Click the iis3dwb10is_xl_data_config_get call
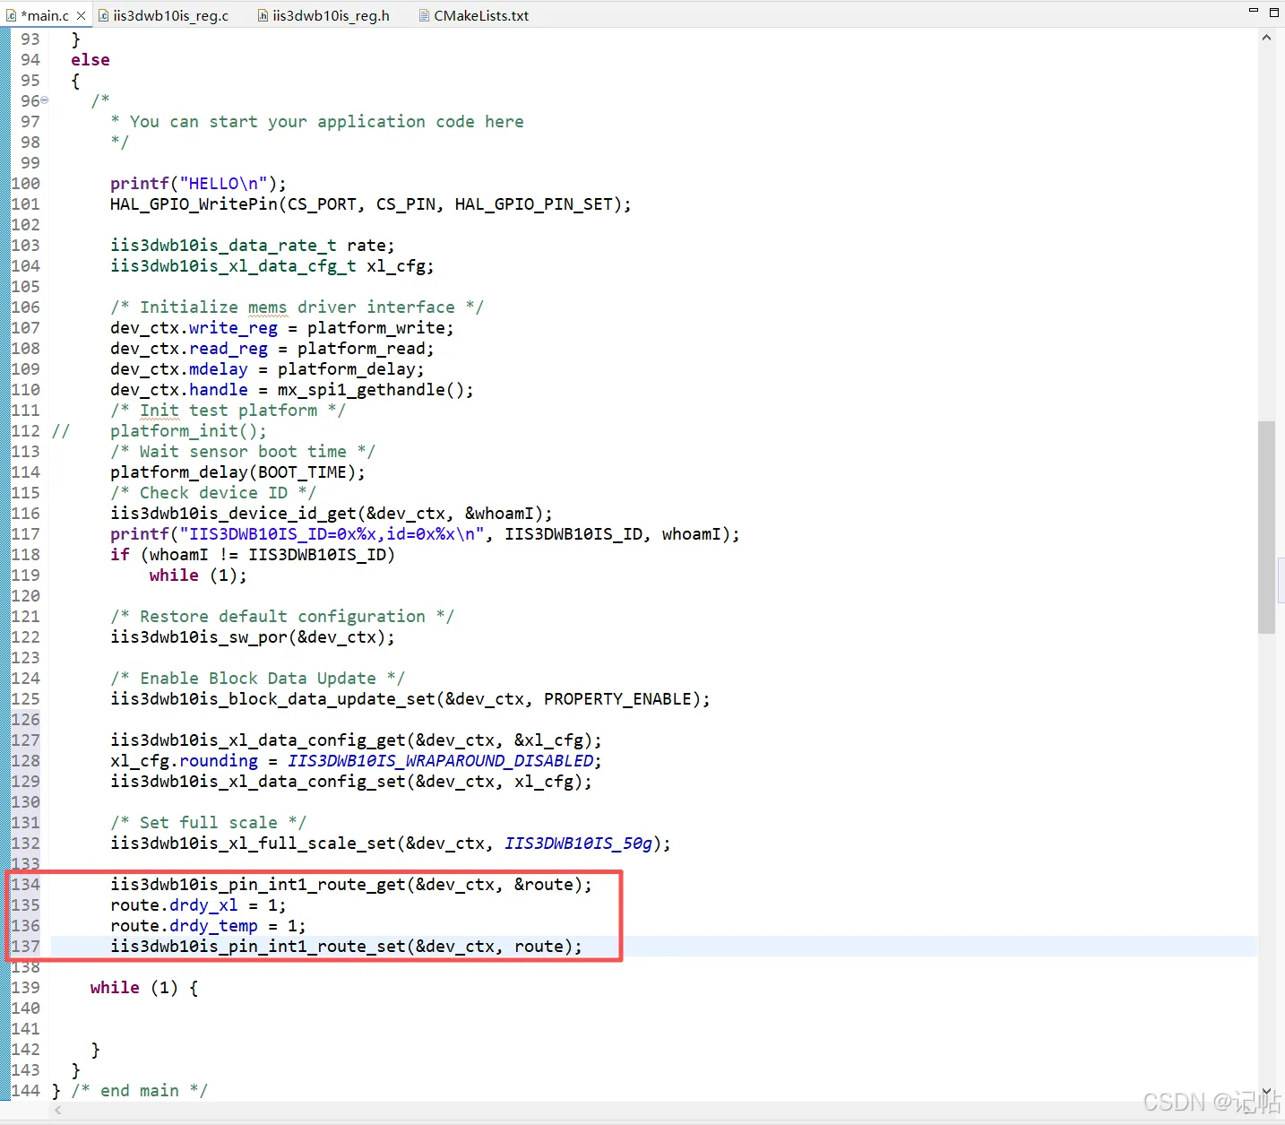The image size is (1285, 1125). (x=356, y=740)
